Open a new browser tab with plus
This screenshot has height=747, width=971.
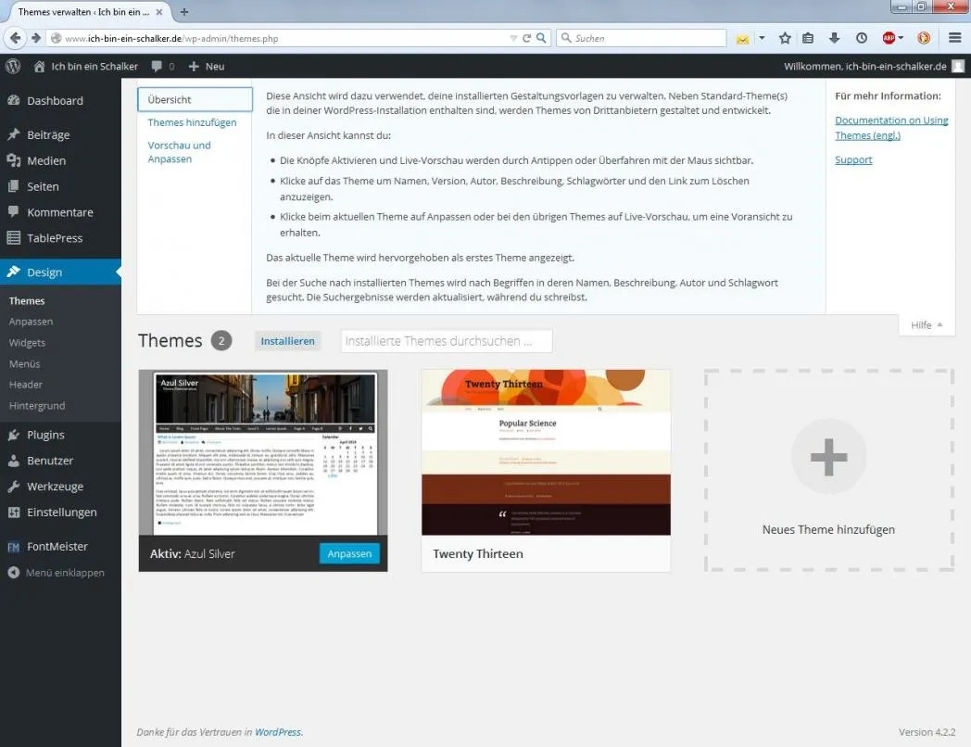coord(184,12)
